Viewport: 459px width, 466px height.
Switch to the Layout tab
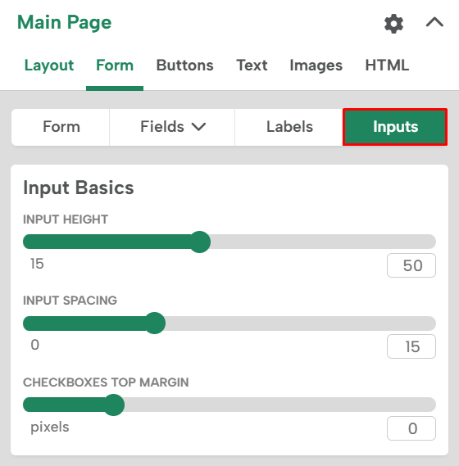49,65
